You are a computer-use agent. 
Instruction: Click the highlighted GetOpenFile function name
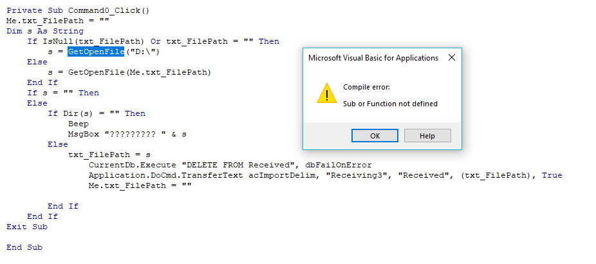[x=96, y=52]
